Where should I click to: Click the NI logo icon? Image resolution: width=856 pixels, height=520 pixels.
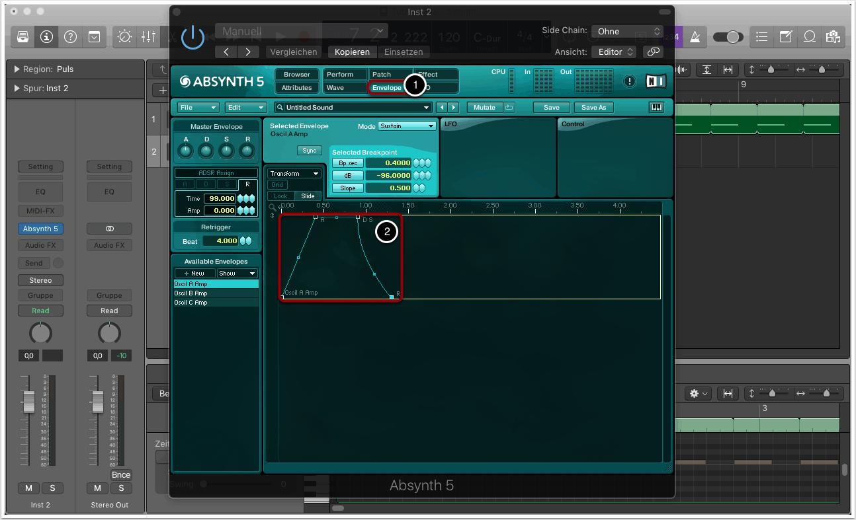655,81
